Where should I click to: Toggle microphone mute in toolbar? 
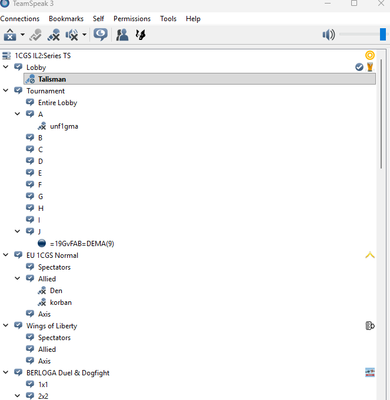click(x=54, y=35)
